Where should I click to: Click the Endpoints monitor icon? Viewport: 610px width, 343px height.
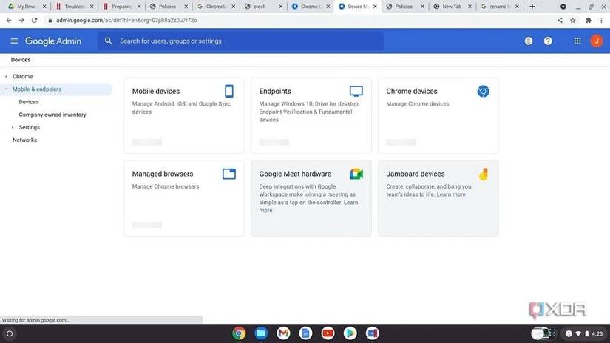click(x=356, y=91)
